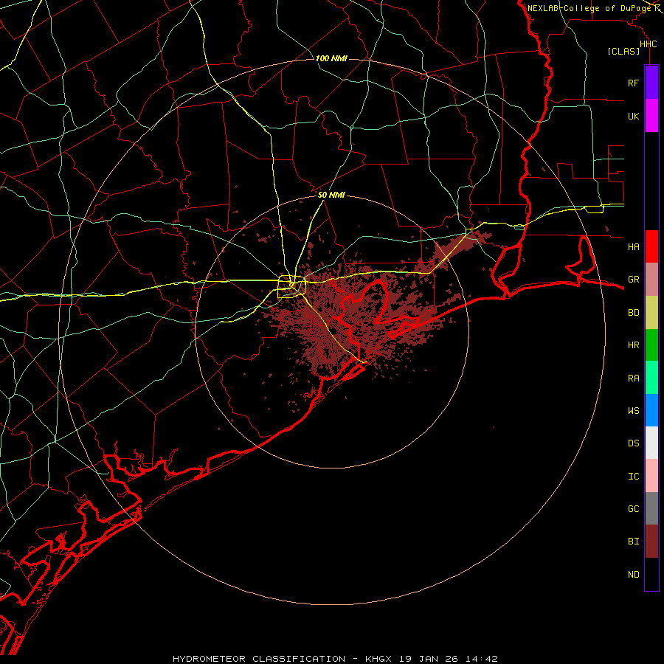Click the BD yellow legend swatch
This screenshot has width=664, height=664.
pyautogui.click(x=651, y=313)
